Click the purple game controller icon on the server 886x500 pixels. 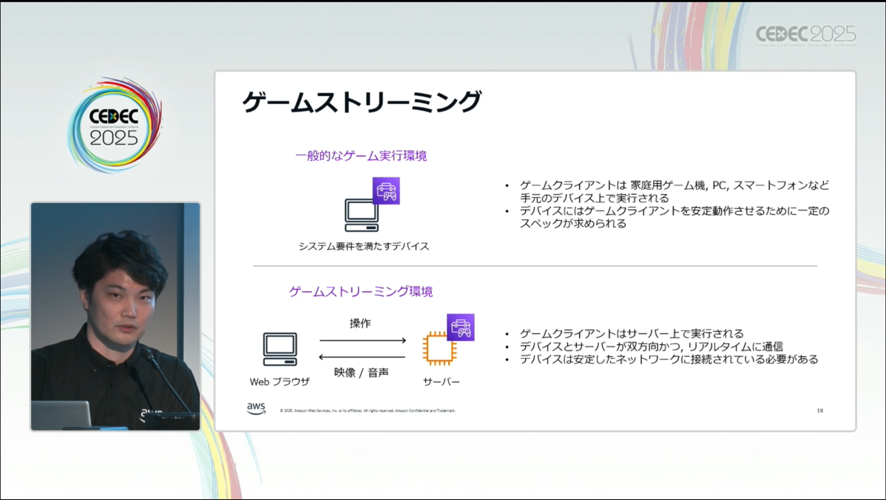pyautogui.click(x=461, y=327)
